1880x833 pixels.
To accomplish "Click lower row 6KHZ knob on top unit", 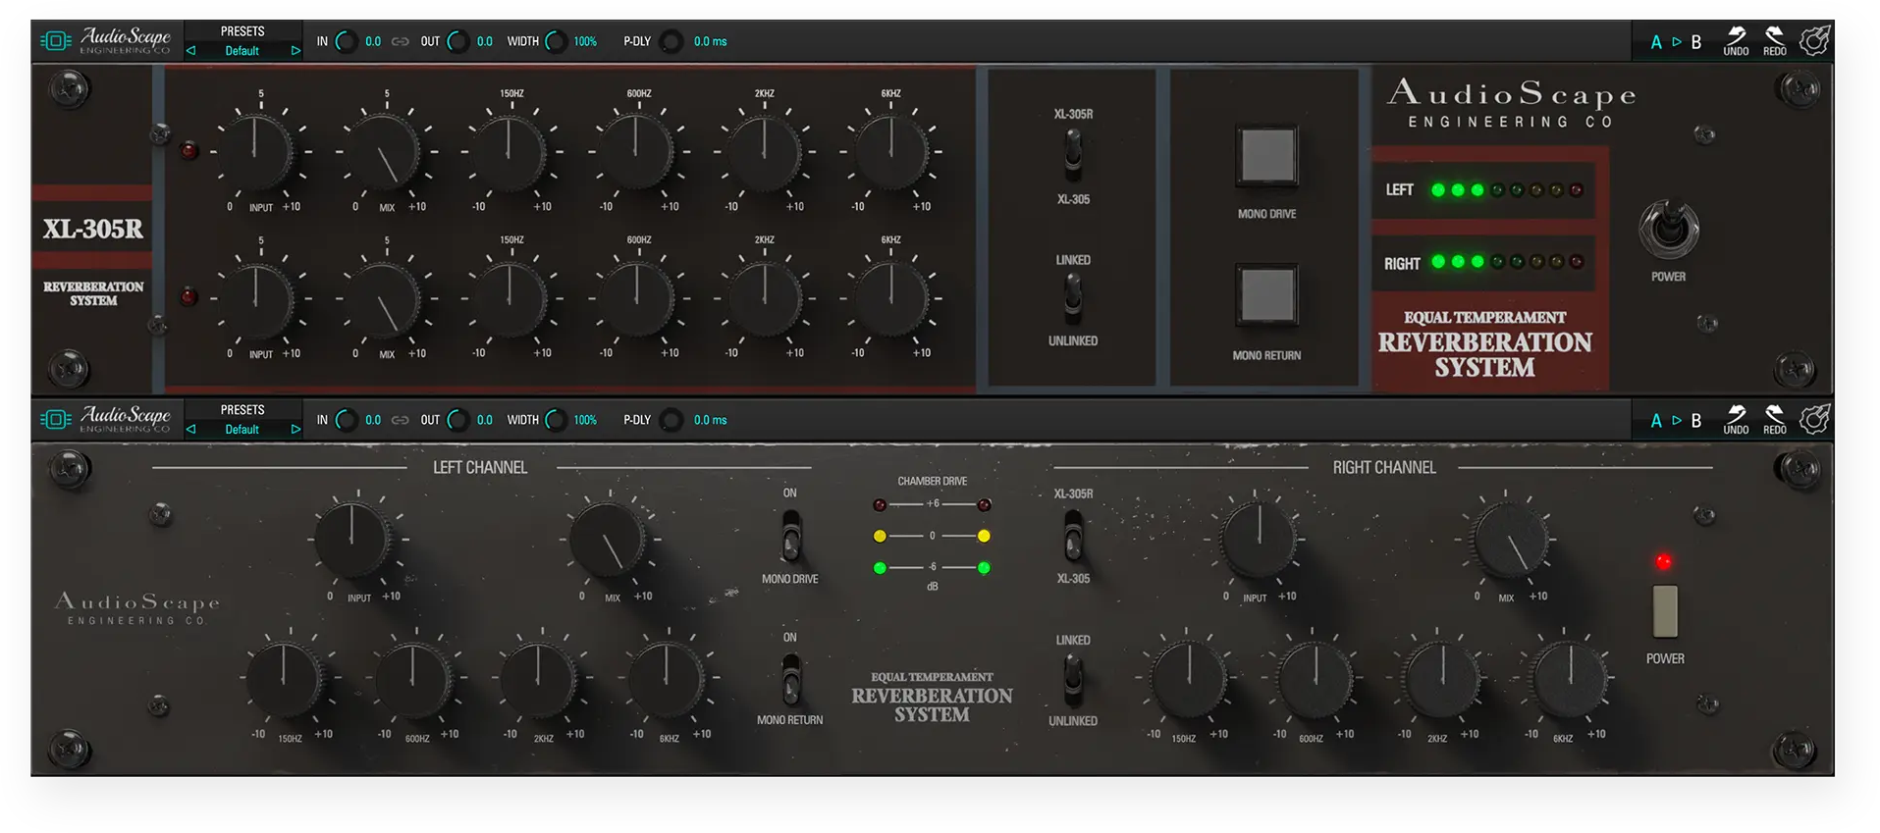I will 889,297.
